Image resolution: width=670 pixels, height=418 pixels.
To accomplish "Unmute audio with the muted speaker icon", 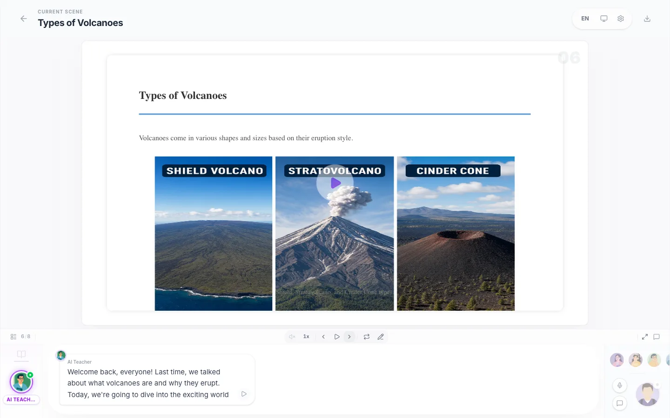I will point(292,337).
